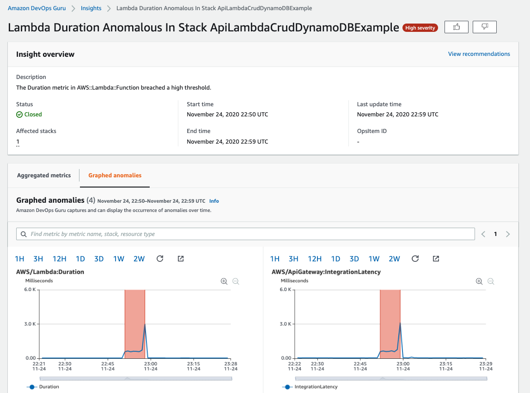The width and height of the screenshot is (530, 393).
Task: Open the Aggregated metrics tab
Action: [x=44, y=175]
